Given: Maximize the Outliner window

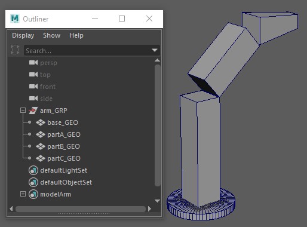Looking at the screenshot, I should pos(122,19).
